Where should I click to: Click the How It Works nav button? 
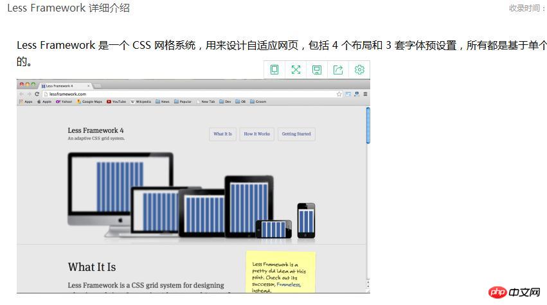pyautogui.click(x=256, y=134)
